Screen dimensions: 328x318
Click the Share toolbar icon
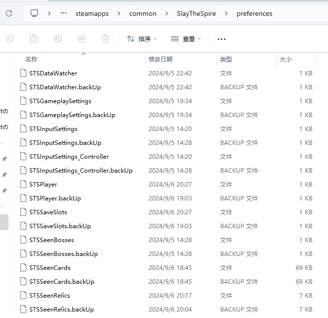tap(82, 39)
